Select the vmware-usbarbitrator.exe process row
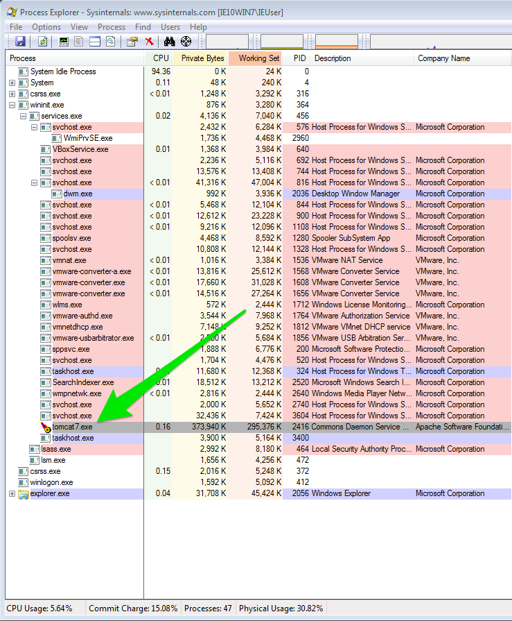Image resolution: width=512 pixels, height=621 pixels. (x=258, y=338)
